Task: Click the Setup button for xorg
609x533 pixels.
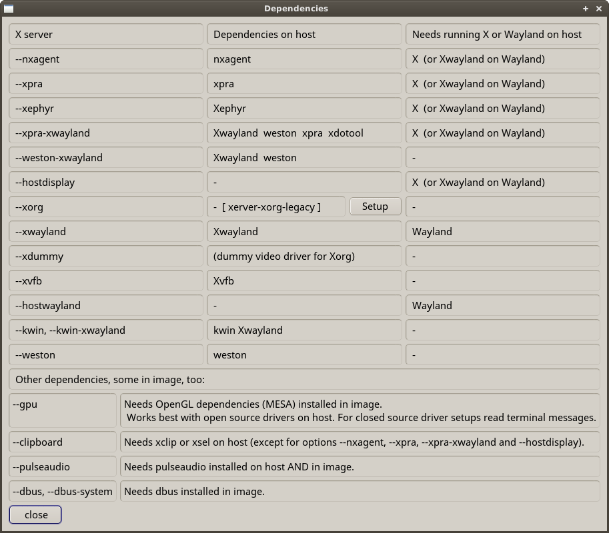Action: [x=375, y=207]
